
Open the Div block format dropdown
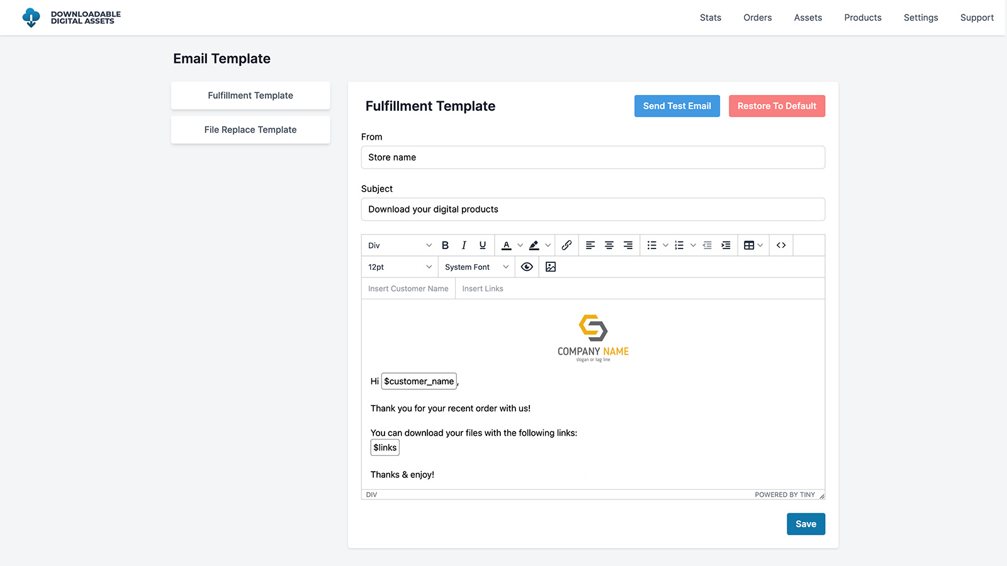coord(400,245)
